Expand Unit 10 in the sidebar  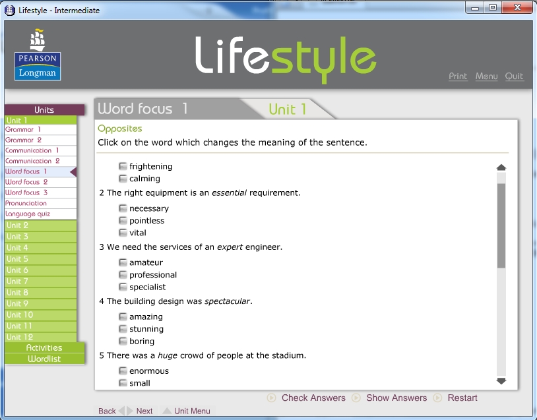click(40, 315)
